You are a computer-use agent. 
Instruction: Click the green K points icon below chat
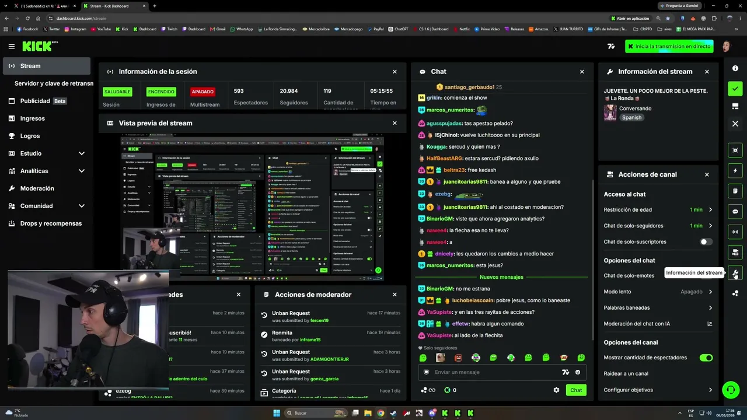(x=447, y=390)
